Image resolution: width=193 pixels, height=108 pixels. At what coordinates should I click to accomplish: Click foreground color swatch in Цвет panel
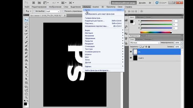(x=131, y=22)
